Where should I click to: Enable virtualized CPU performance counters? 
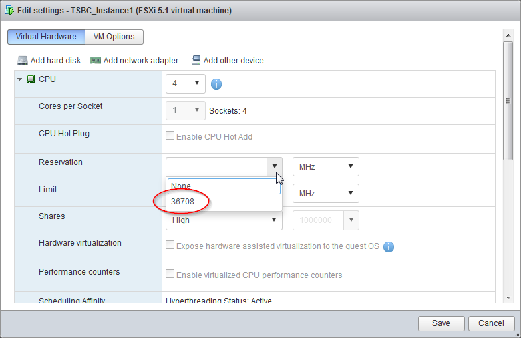[170, 275]
